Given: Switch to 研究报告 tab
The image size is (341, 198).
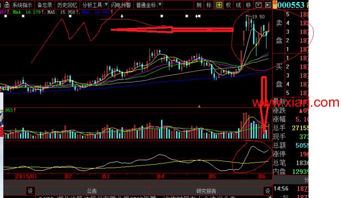Looking at the screenshot, I should (x=206, y=191).
